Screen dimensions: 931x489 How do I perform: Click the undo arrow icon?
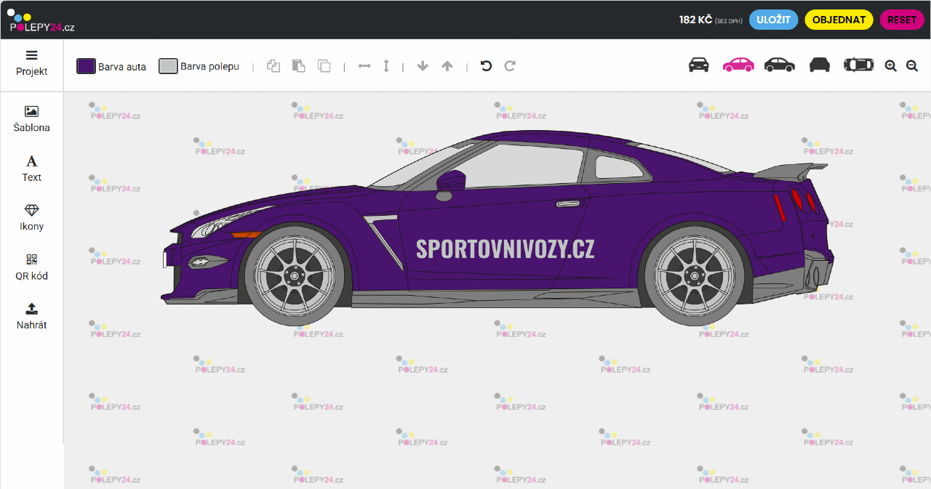click(x=486, y=66)
